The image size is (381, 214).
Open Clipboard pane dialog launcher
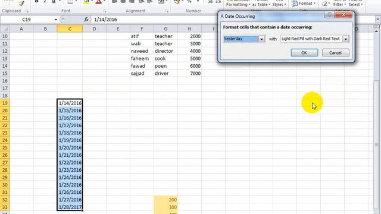[x=27, y=11]
